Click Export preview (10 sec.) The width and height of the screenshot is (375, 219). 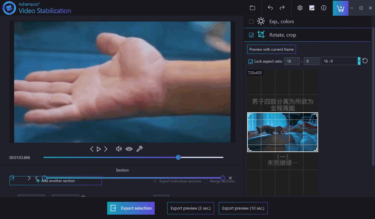click(243, 208)
